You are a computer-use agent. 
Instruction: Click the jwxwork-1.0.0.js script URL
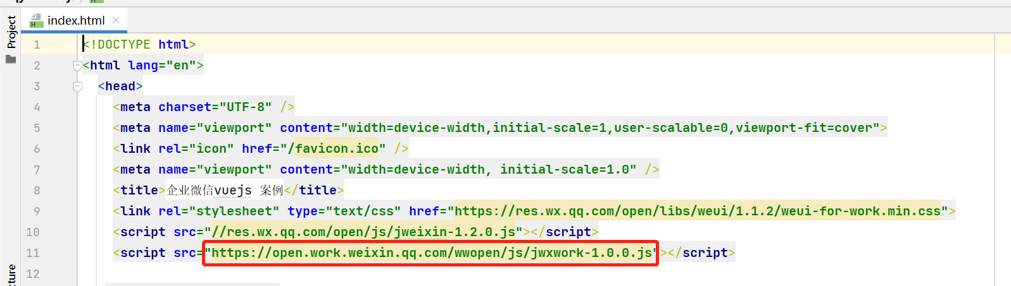click(430, 253)
